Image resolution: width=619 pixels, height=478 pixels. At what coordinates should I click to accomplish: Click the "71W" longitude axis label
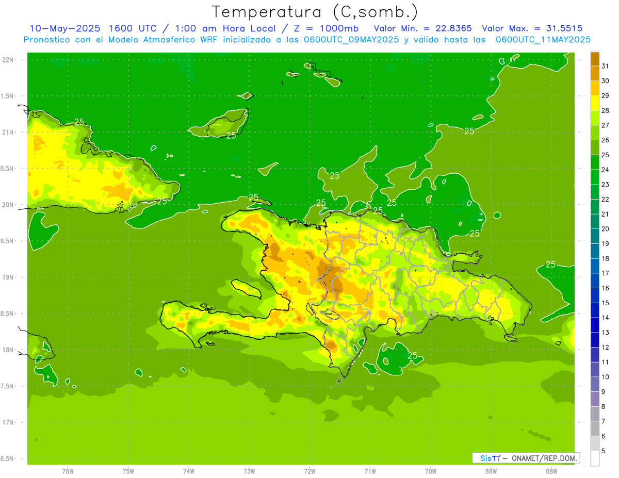(370, 471)
